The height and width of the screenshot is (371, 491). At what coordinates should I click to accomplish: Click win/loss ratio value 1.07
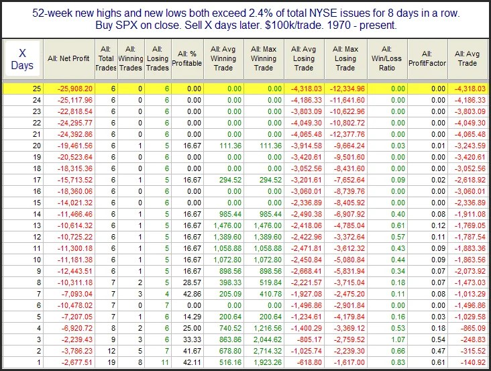click(398, 339)
